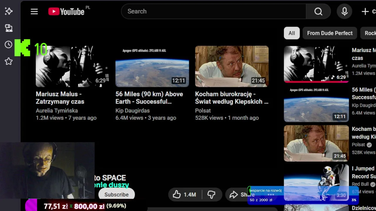Select the All filter chip

(292, 33)
